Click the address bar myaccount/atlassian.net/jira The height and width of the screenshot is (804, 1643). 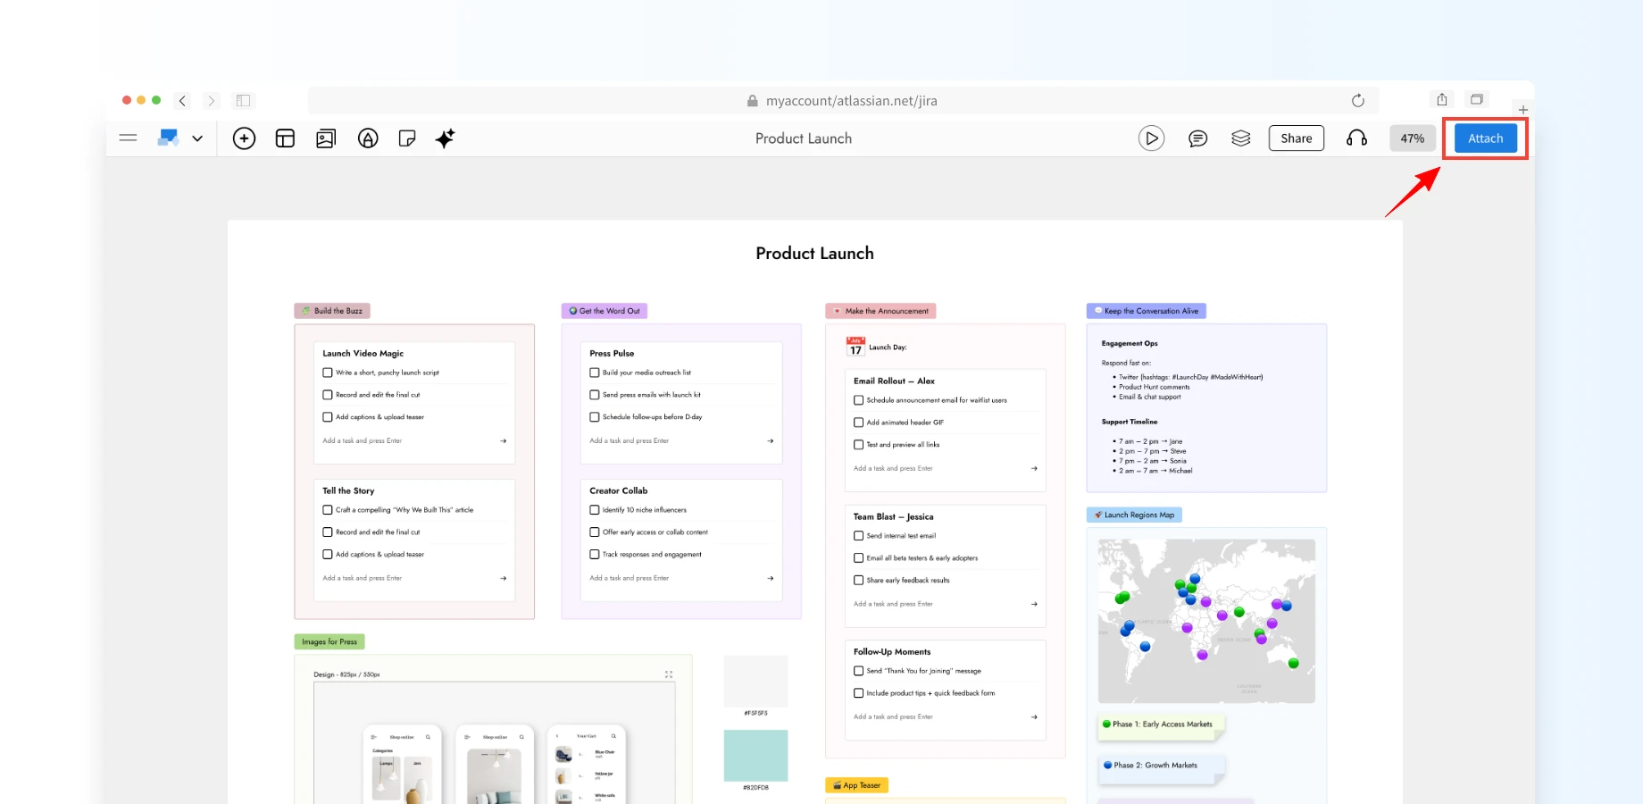(x=843, y=101)
